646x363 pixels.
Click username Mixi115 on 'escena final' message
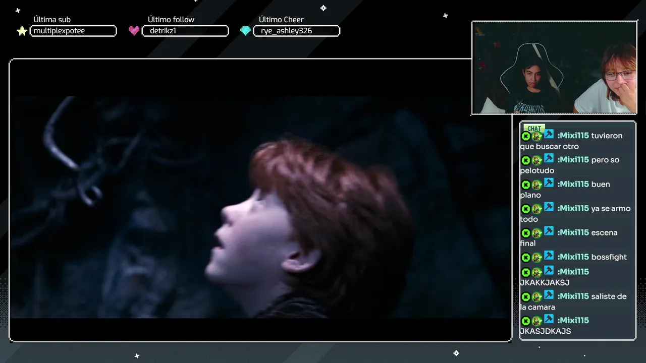pyautogui.click(x=573, y=232)
